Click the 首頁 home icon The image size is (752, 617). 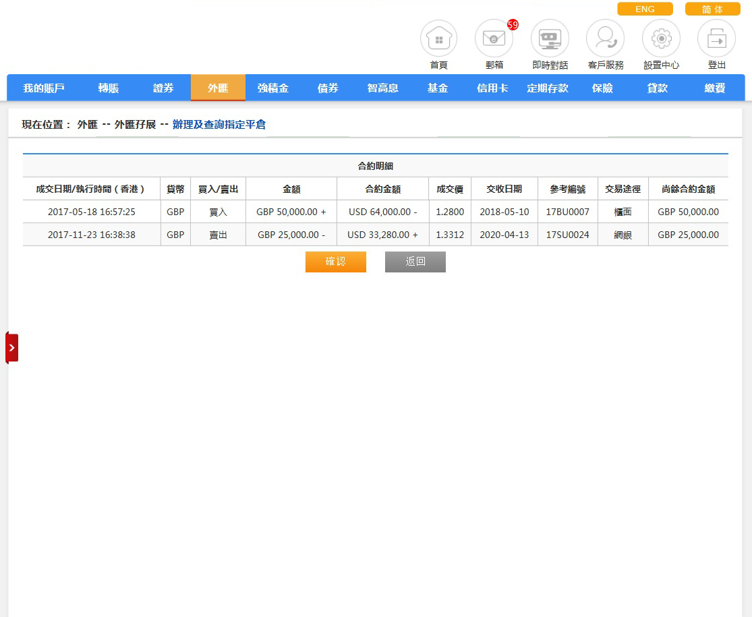tap(438, 39)
